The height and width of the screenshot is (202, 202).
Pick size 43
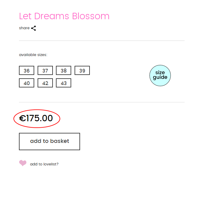[64, 83]
